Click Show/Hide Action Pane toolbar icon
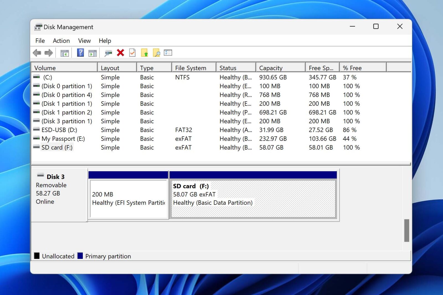443x295 pixels. [x=92, y=53]
